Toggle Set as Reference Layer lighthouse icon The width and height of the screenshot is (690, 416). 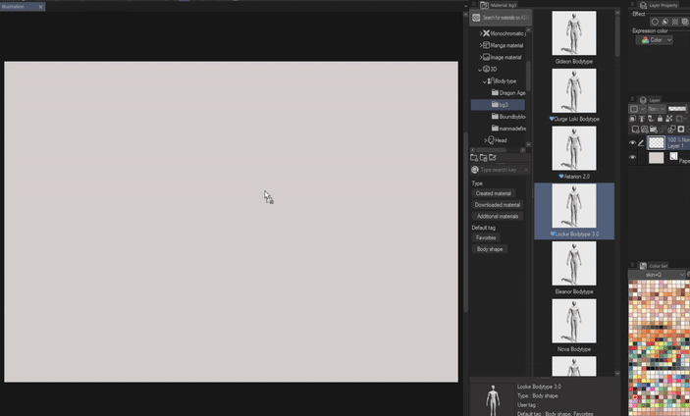tap(642, 119)
